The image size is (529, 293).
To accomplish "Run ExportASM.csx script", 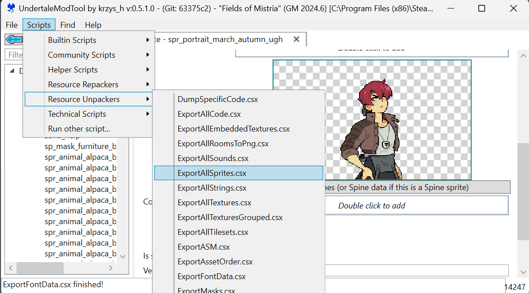I will 238,247.
